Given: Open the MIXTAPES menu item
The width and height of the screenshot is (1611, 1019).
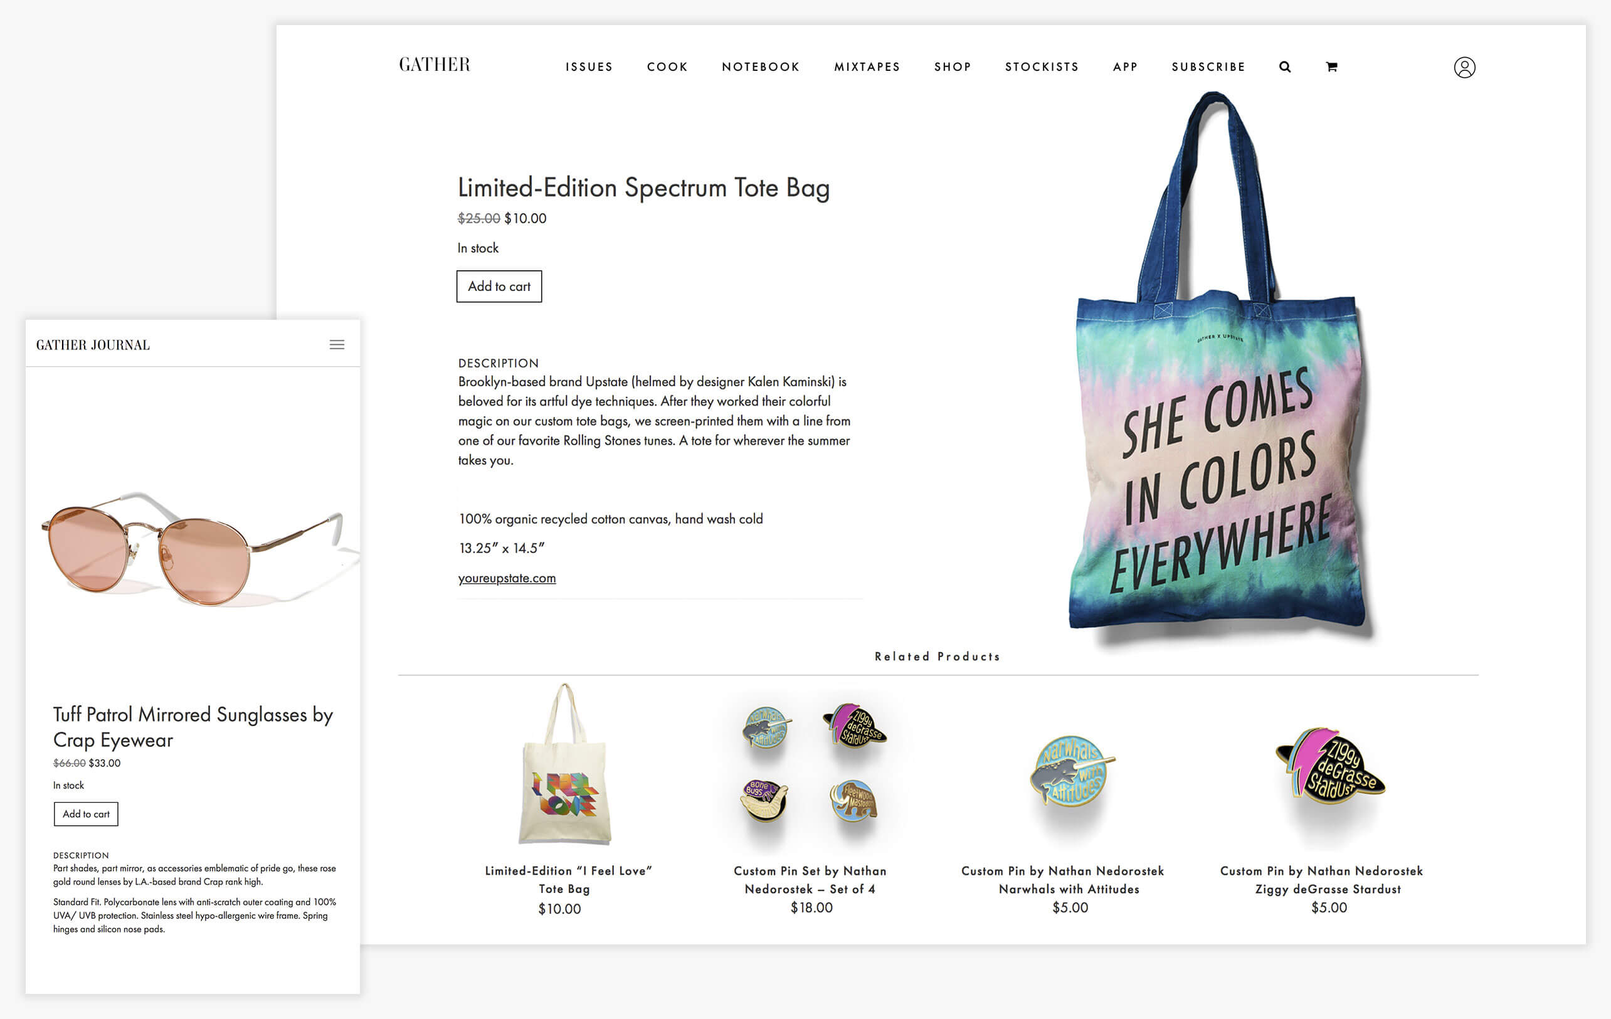Looking at the screenshot, I should (867, 66).
